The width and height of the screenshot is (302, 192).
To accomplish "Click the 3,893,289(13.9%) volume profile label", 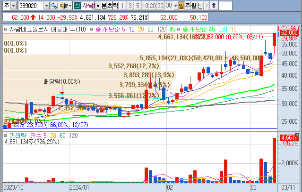I will click(x=149, y=75).
